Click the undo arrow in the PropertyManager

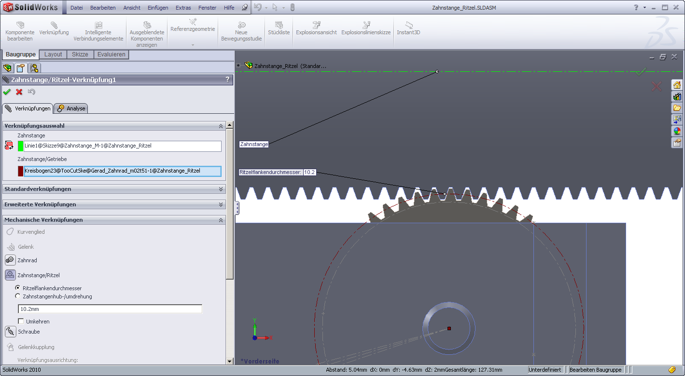coord(32,92)
